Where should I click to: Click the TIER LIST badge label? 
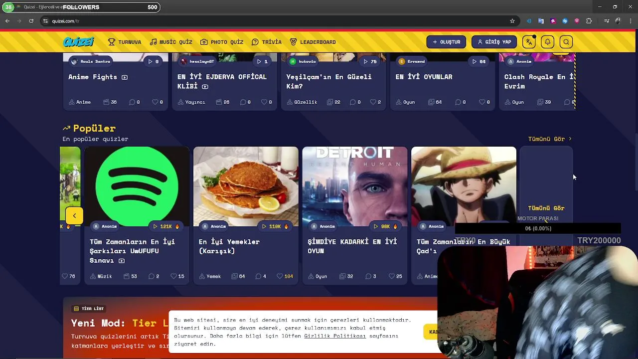[89, 309]
